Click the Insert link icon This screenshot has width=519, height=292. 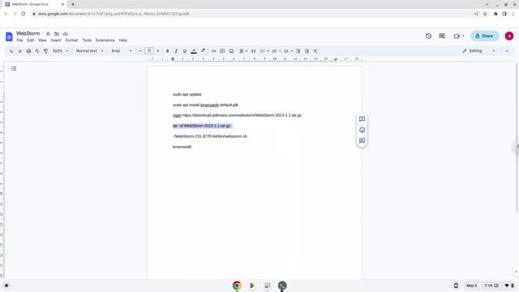pyautogui.click(x=214, y=51)
